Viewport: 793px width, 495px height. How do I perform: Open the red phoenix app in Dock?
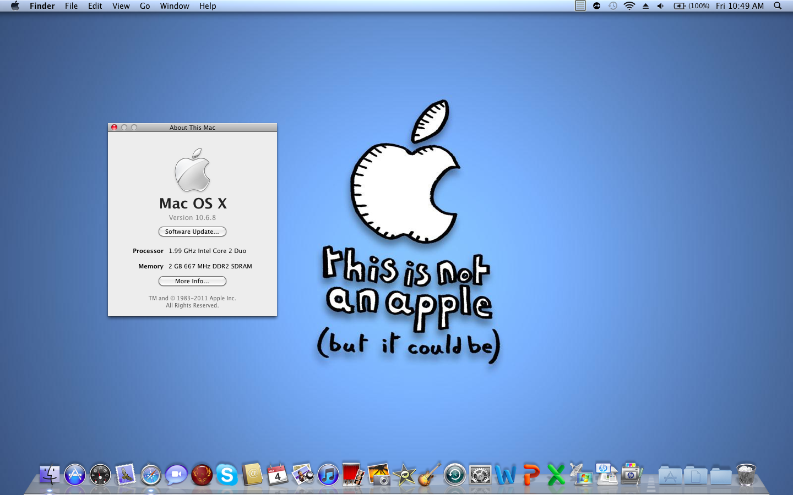coord(202,475)
